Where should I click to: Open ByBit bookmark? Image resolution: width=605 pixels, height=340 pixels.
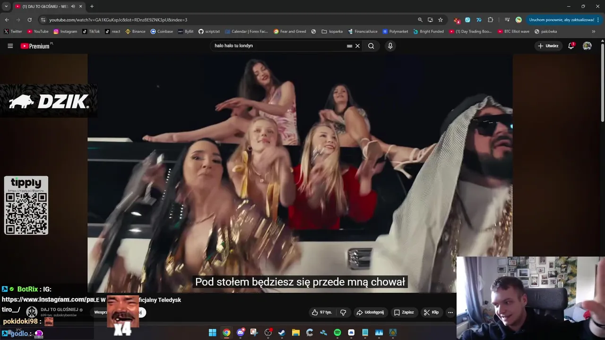186,32
